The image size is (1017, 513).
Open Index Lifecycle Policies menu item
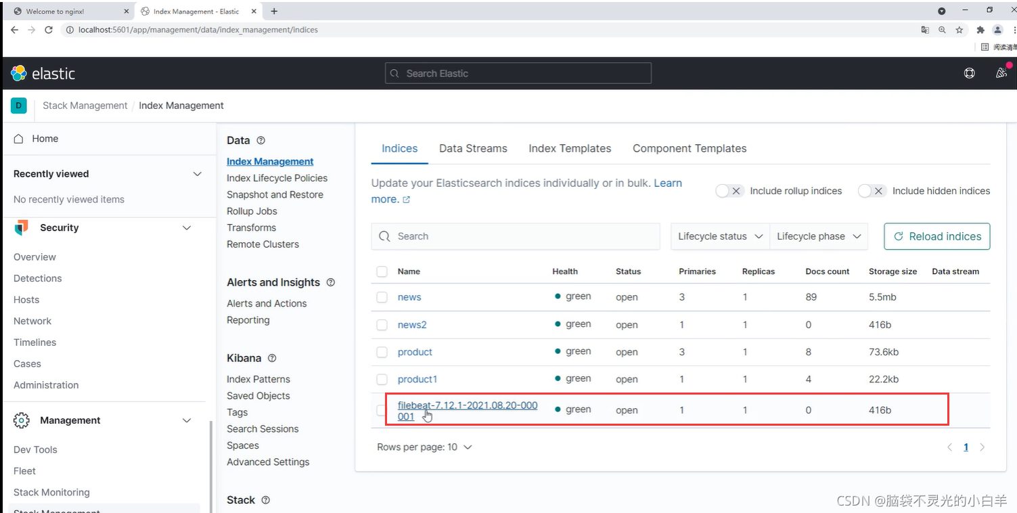point(277,178)
